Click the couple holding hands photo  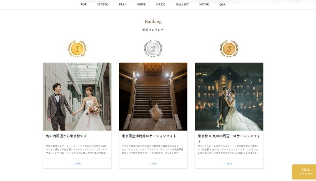click(x=77, y=97)
